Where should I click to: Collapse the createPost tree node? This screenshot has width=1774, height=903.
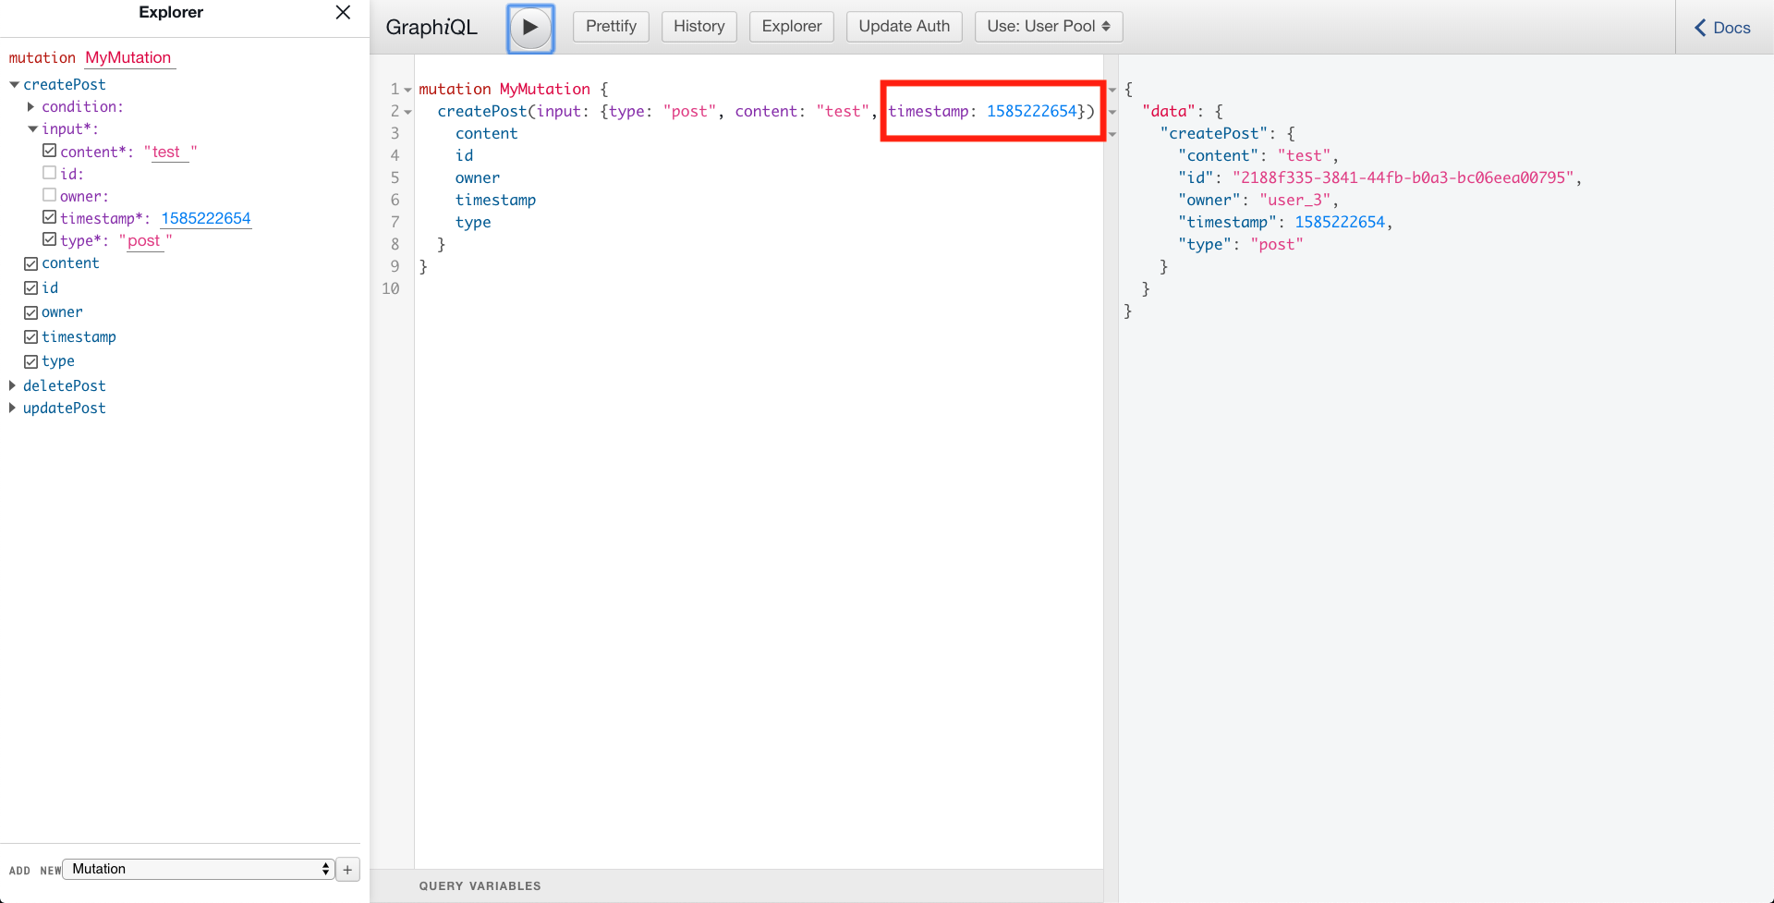click(15, 85)
